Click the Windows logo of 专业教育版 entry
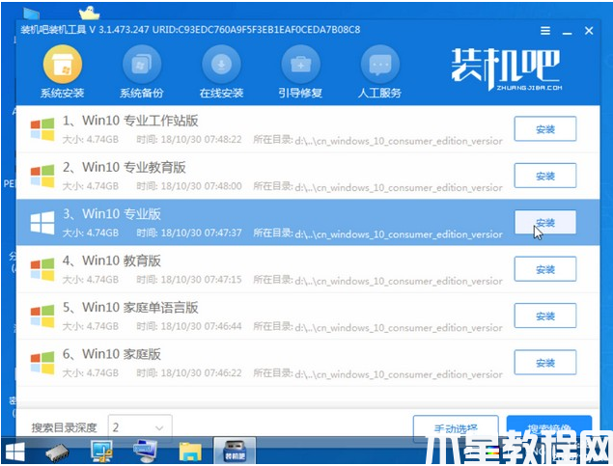This screenshot has height=466, width=613. [42, 176]
